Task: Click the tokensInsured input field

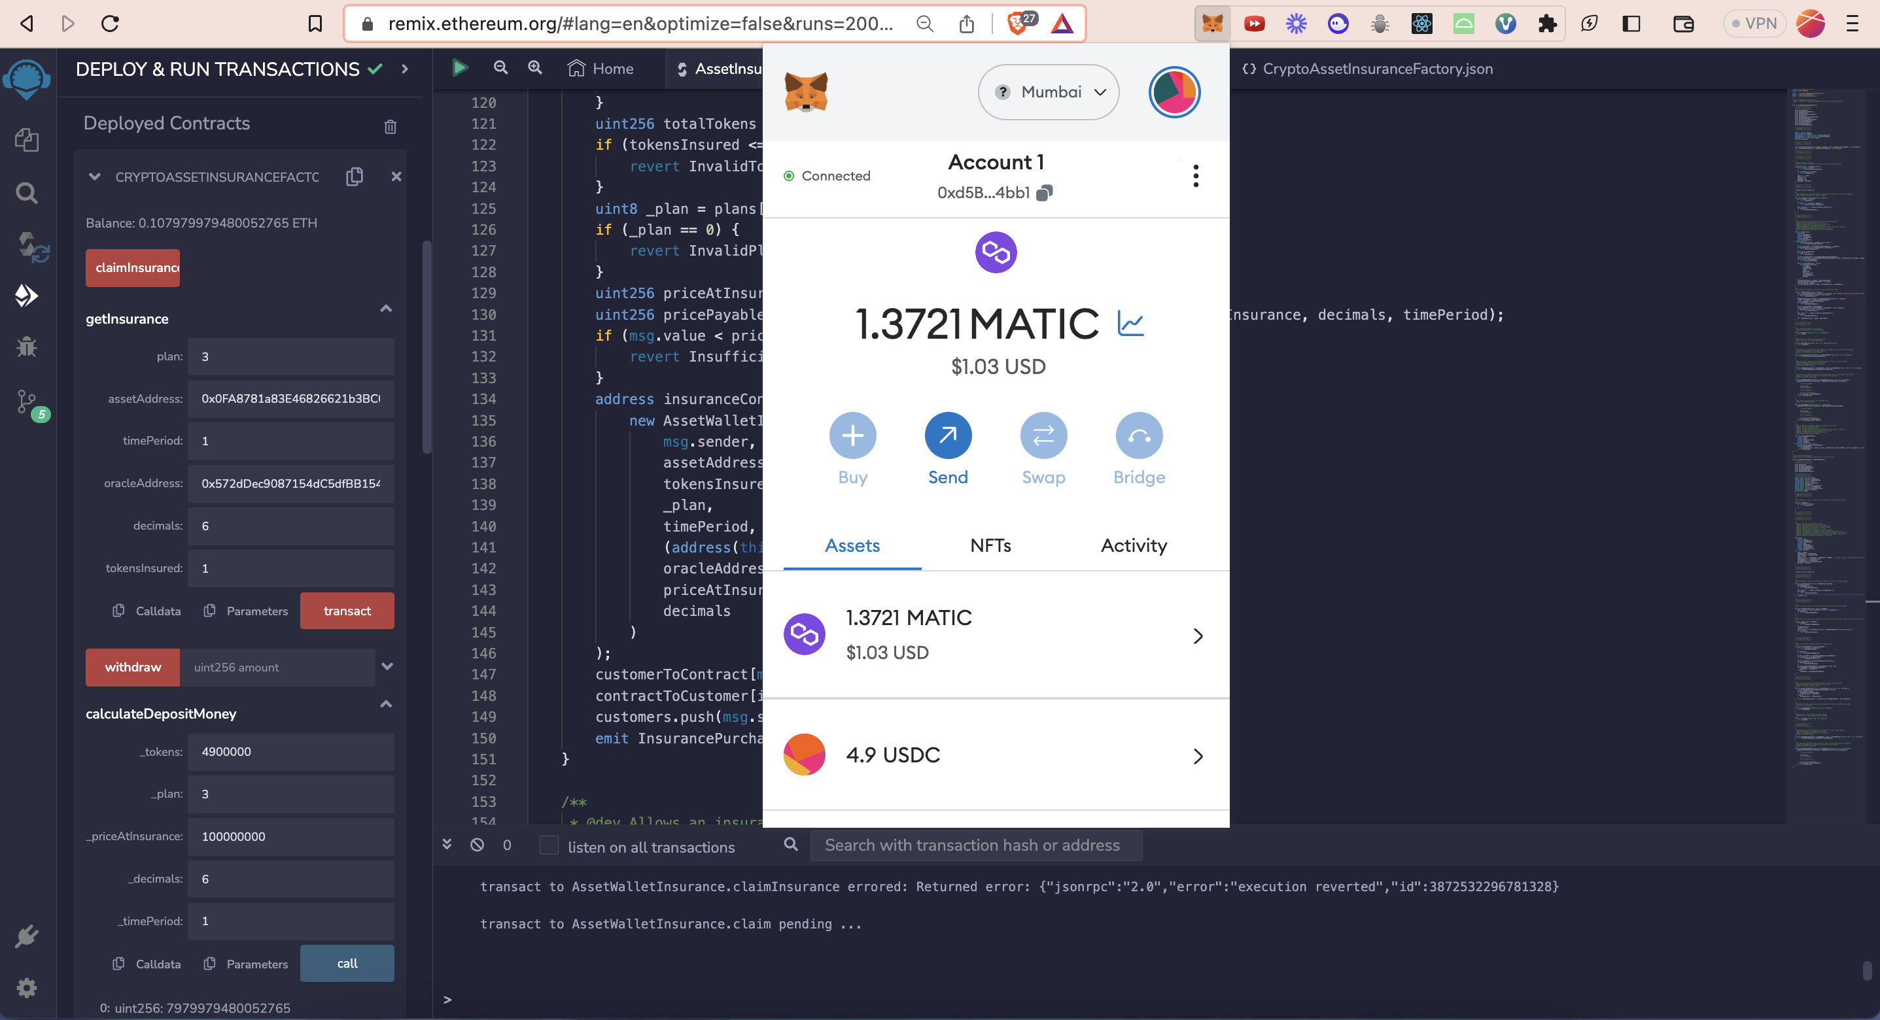Action: [x=290, y=568]
